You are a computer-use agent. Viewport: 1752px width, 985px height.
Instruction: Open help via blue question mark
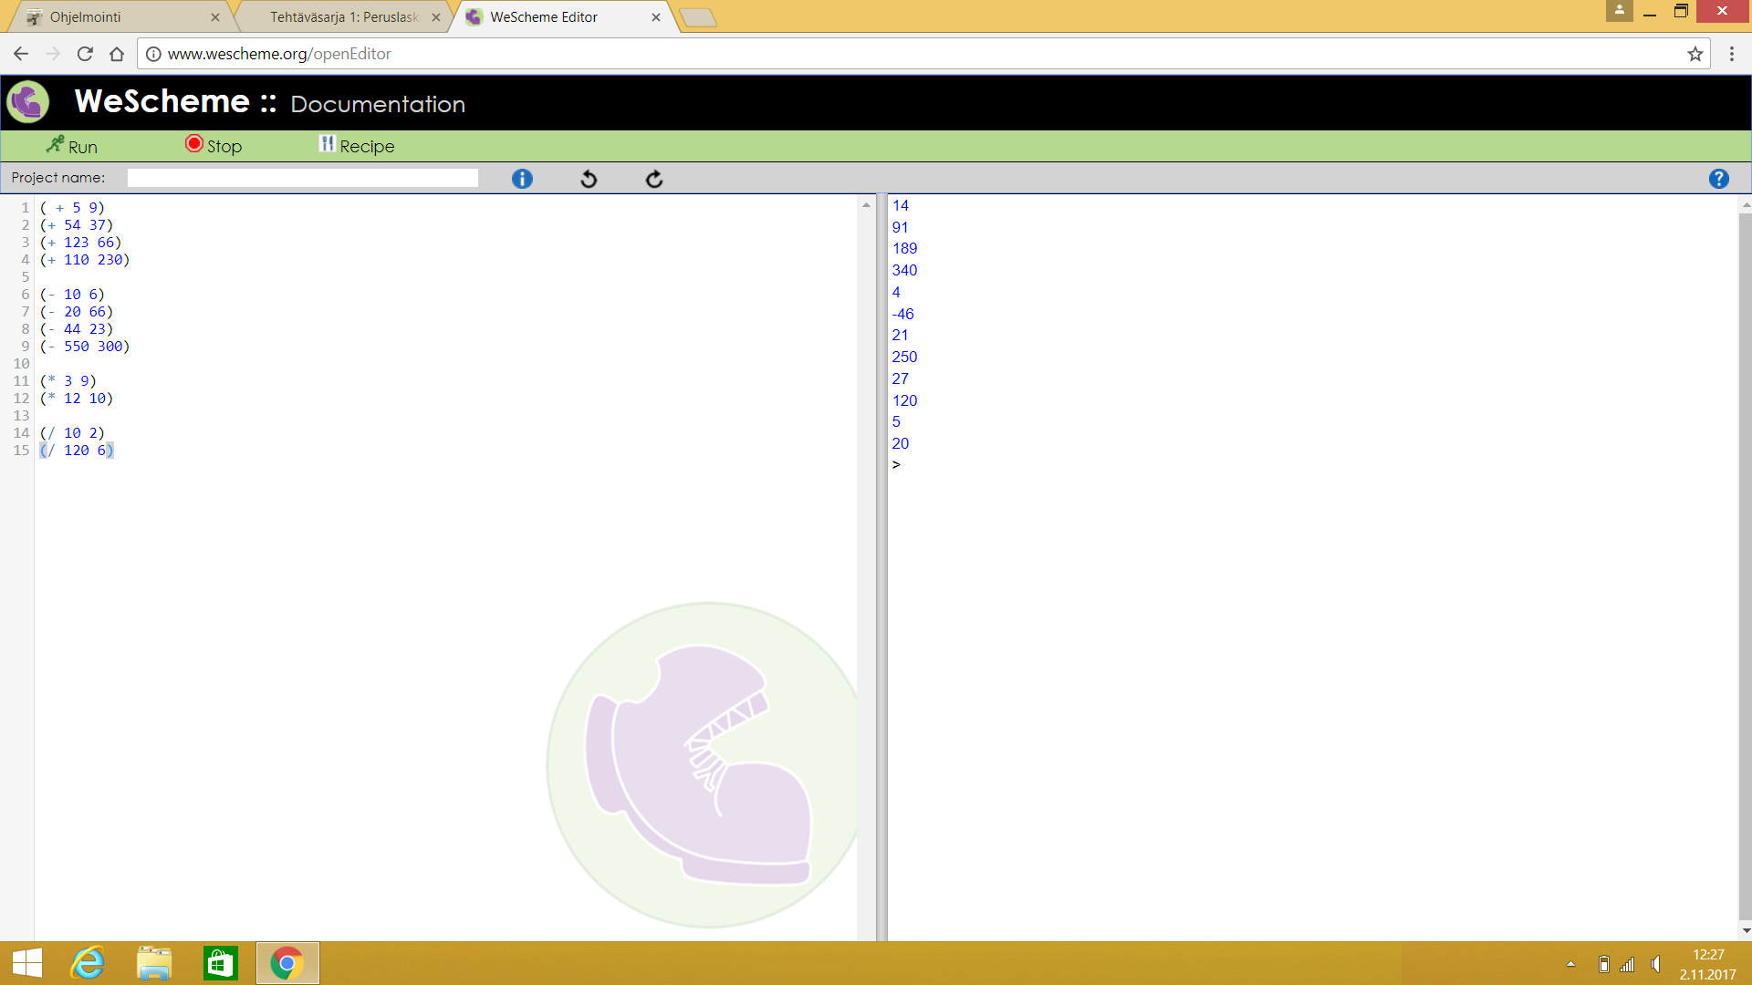(x=1718, y=179)
